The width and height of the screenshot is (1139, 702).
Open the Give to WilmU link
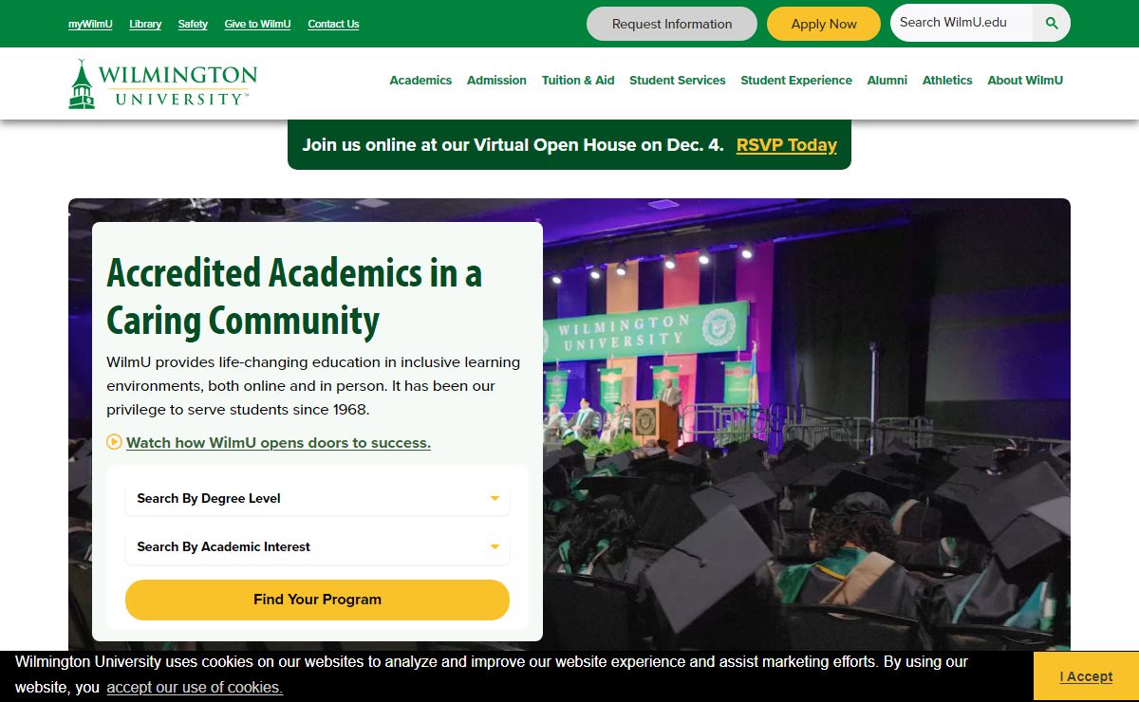pos(258,24)
